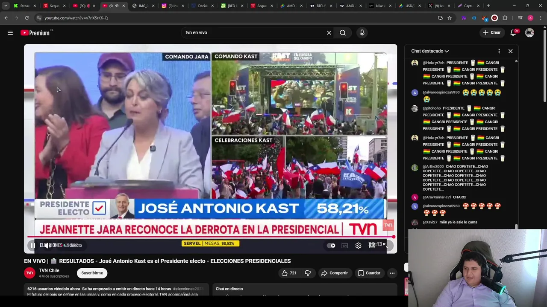Mute the video with the speaker icon
This screenshot has height=307, width=547.
point(48,245)
